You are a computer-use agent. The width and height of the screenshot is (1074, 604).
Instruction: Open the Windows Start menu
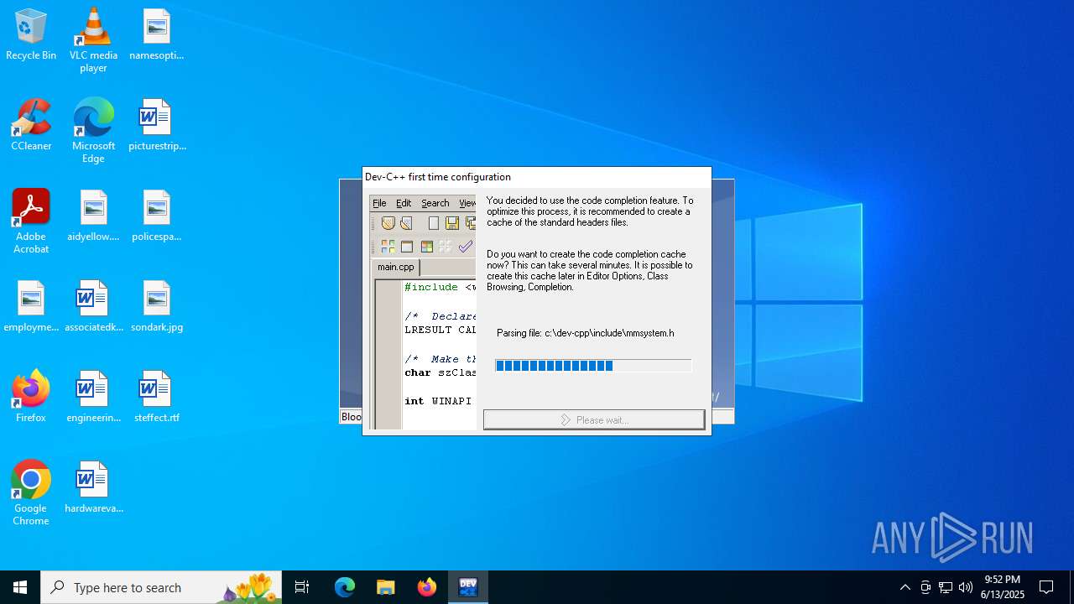click(x=20, y=587)
